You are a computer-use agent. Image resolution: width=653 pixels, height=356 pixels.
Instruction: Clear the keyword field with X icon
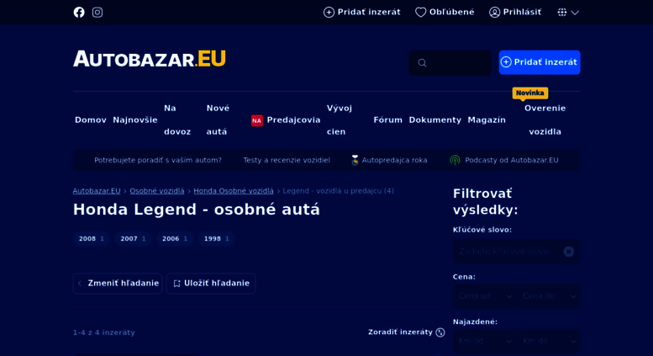tap(568, 252)
